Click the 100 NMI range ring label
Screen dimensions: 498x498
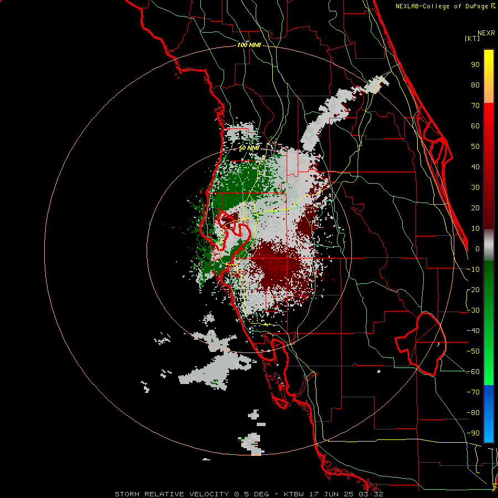point(249,45)
